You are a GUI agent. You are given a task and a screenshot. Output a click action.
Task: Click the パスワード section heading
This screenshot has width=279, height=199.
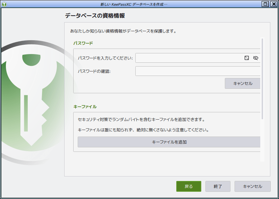pos(83,43)
